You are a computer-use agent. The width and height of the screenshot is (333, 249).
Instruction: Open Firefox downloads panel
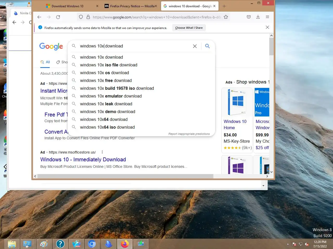pos(258,17)
